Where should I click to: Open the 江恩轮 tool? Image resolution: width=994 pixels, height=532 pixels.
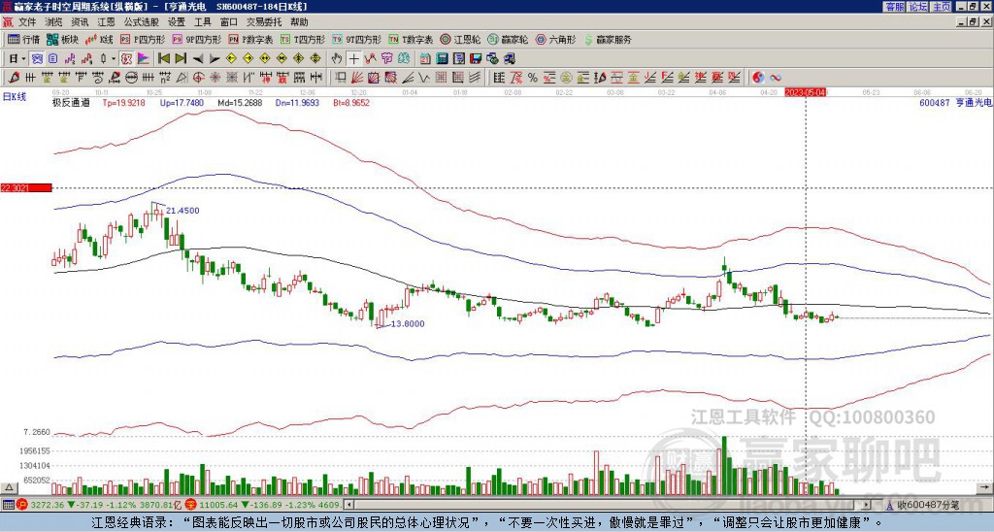click(460, 40)
